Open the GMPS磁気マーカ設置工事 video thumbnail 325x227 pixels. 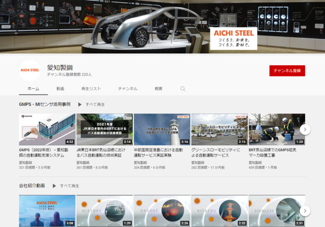(x=277, y=129)
